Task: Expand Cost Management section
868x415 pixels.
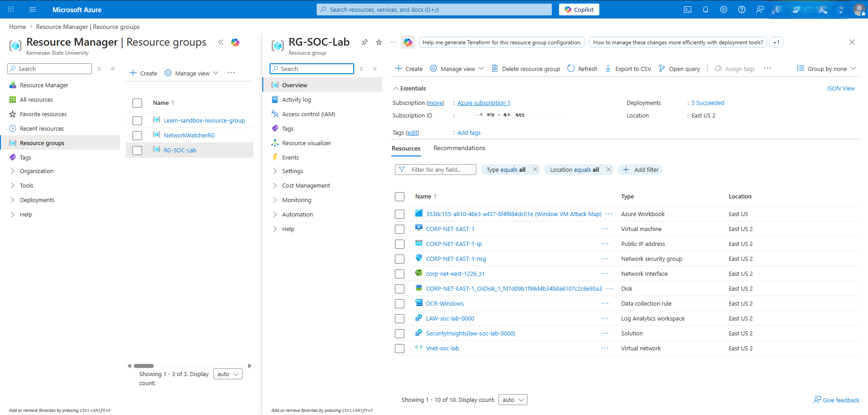Action: (x=275, y=185)
